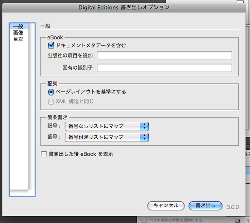Select 目次 in the category list
This screenshot has width=250, height=223.
pos(18,39)
